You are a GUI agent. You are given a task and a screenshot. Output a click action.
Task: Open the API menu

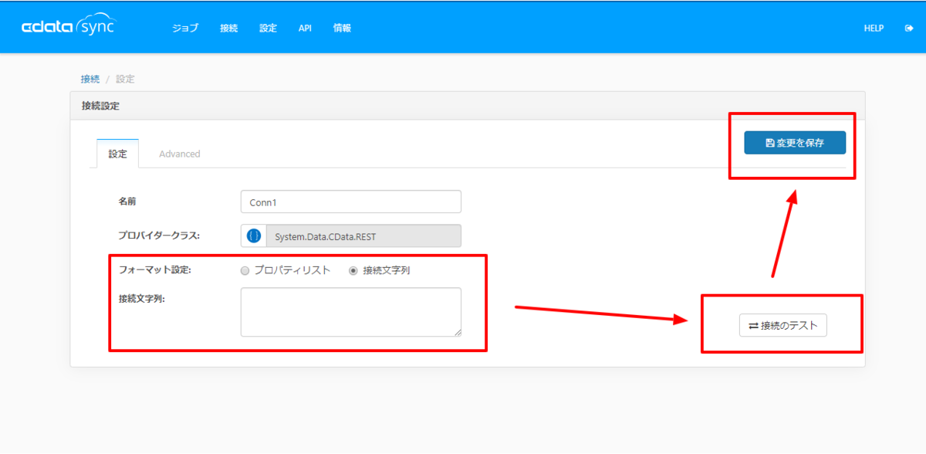[305, 28]
